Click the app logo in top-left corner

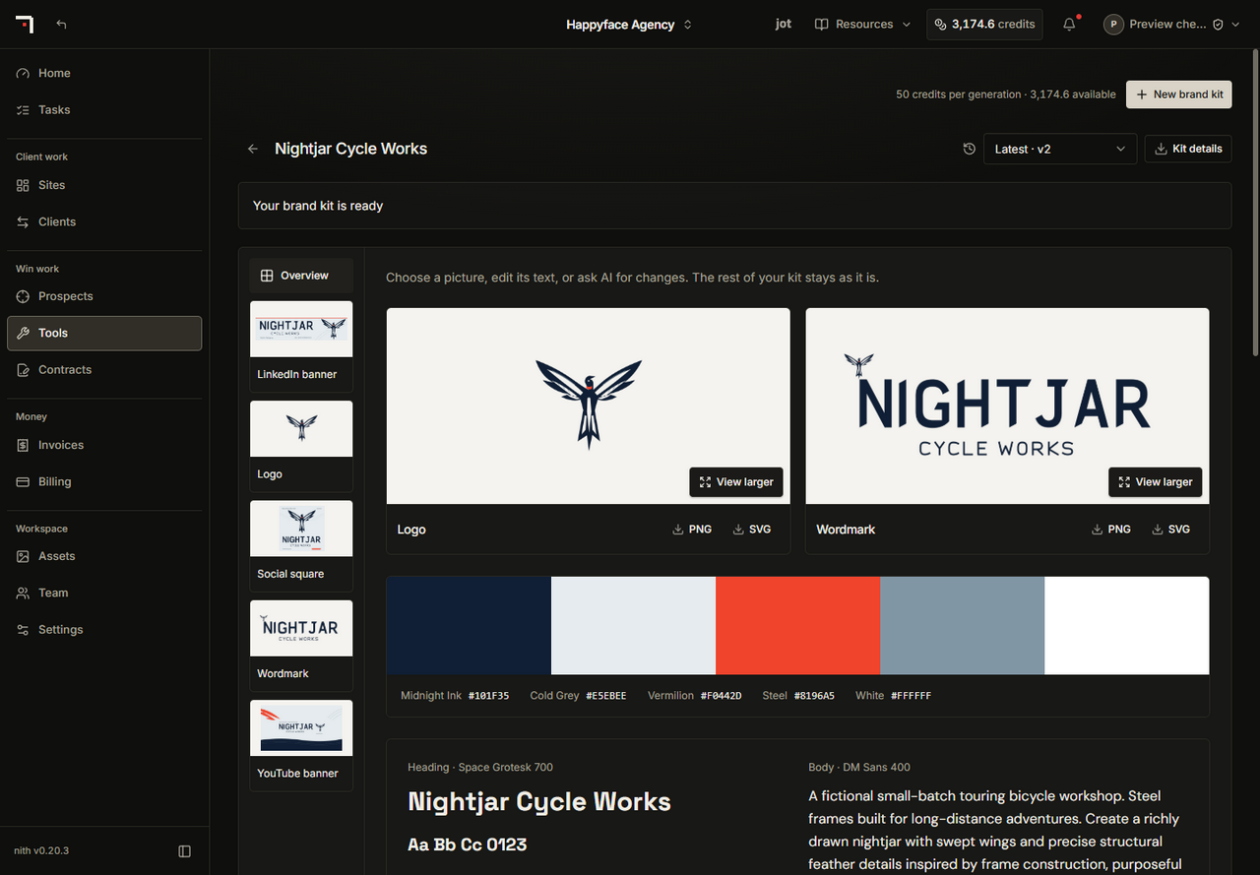25,24
